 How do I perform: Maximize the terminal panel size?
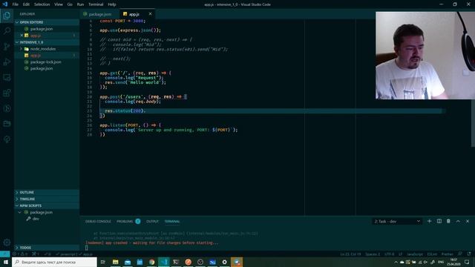coord(458,221)
